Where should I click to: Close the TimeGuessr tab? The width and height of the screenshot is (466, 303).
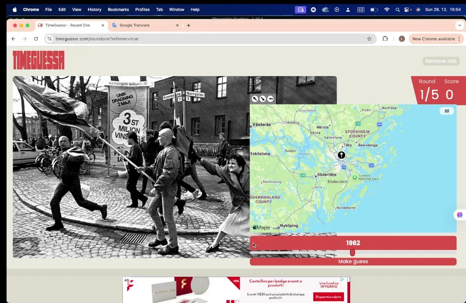tap(103, 25)
